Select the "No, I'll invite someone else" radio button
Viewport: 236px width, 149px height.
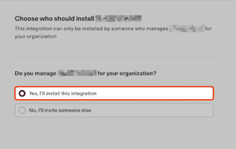pyautogui.click(x=22, y=111)
